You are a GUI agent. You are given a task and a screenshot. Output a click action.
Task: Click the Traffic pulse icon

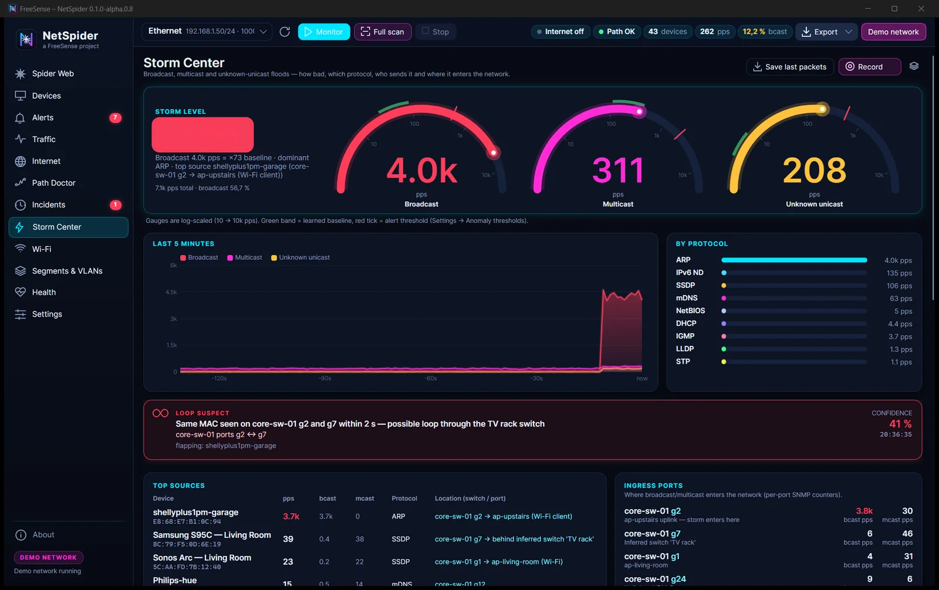coord(21,140)
